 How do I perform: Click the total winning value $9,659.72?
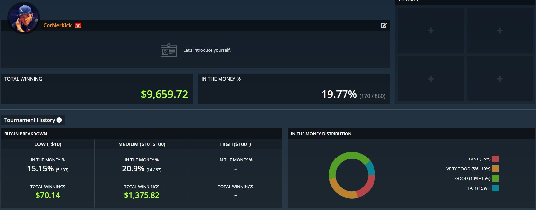coord(164,94)
